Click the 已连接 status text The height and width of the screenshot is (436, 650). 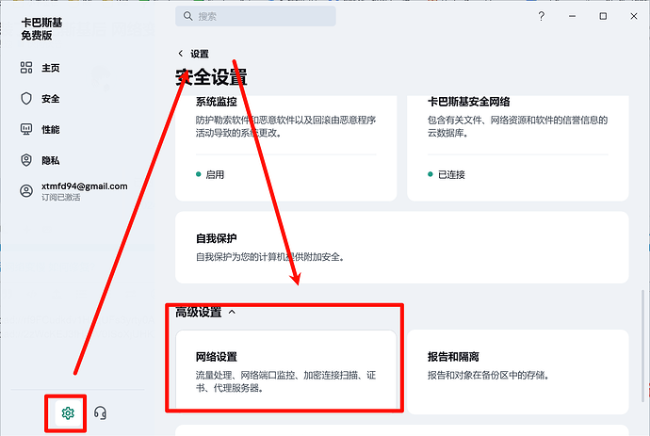tap(451, 175)
